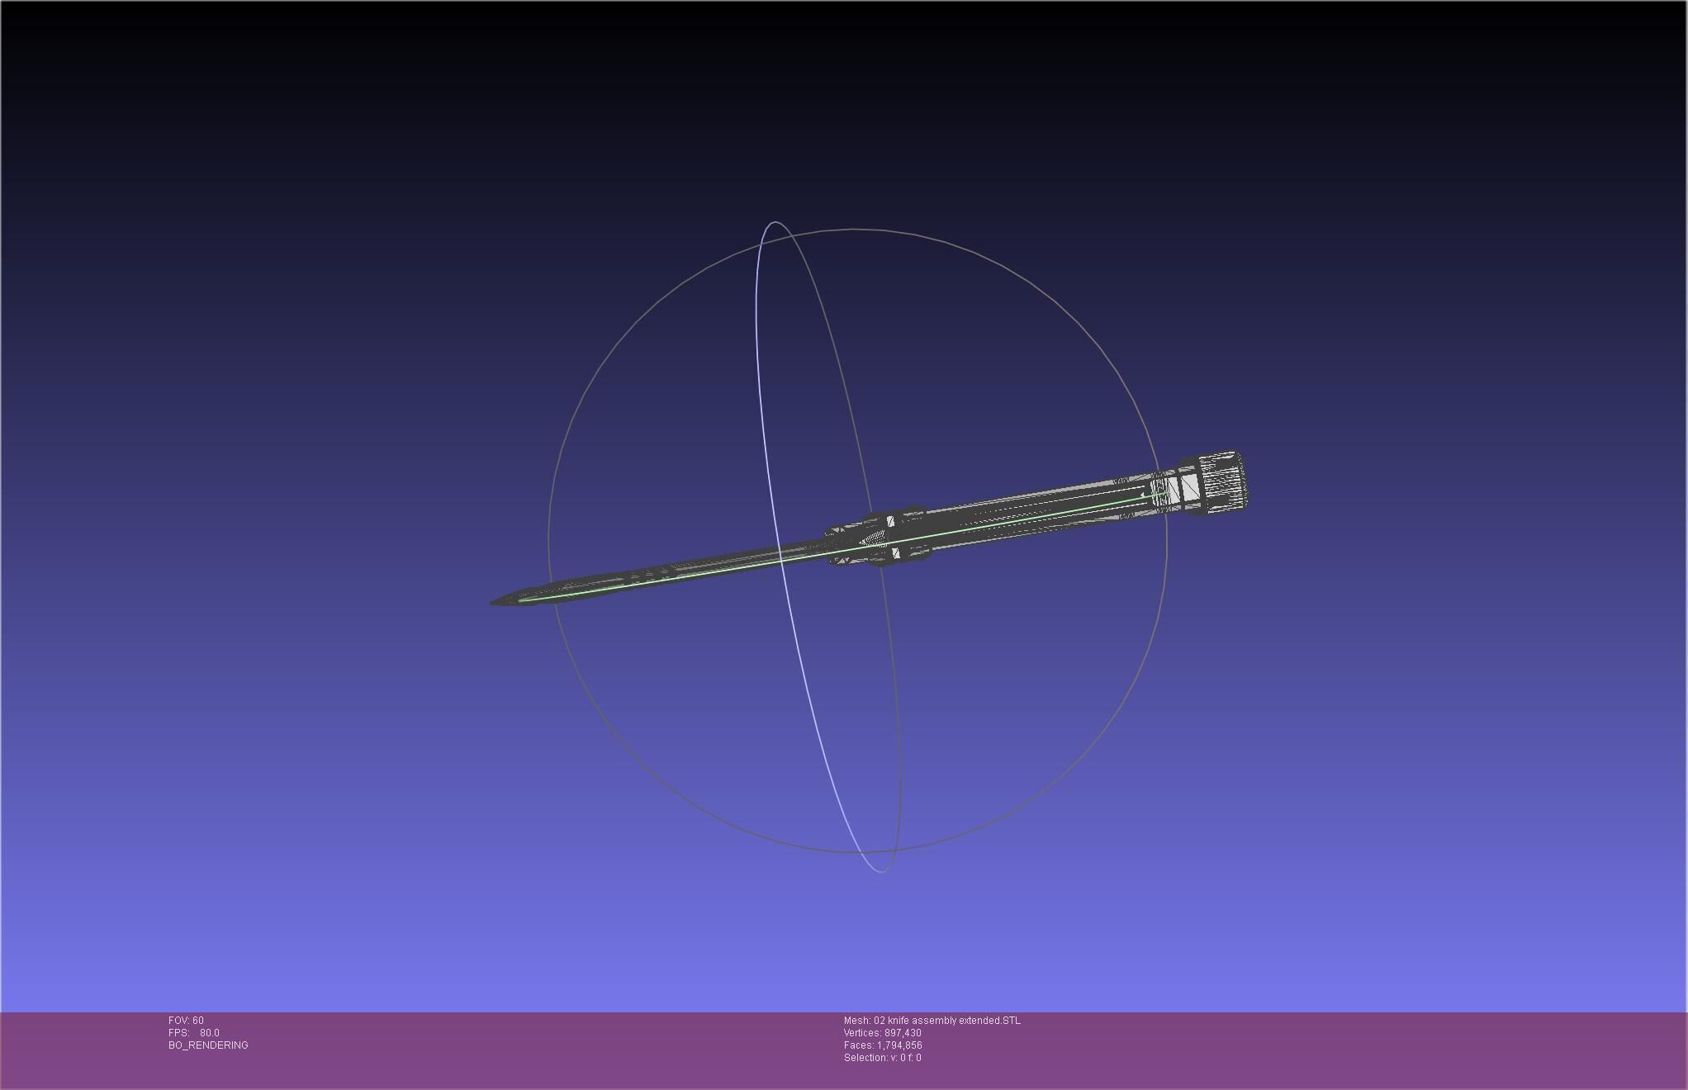Image resolution: width=1688 pixels, height=1090 pixels.
Task: Click the FPS: 80.0 readout
Action: [x=194, y=1033]
